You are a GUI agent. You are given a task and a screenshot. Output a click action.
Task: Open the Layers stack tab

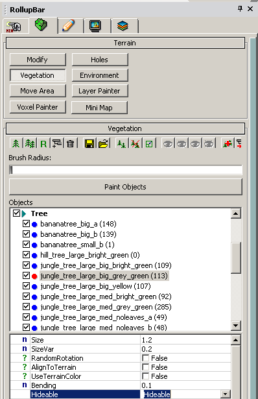pos(123,26)
